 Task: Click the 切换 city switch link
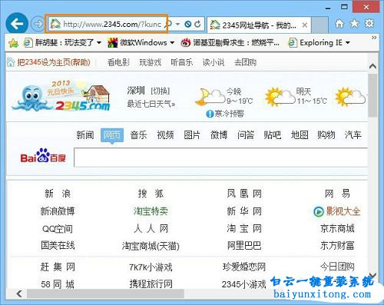click(161, 91)
